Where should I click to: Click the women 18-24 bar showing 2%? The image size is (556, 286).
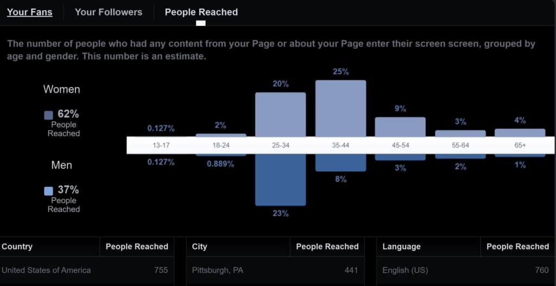point(220,135)
